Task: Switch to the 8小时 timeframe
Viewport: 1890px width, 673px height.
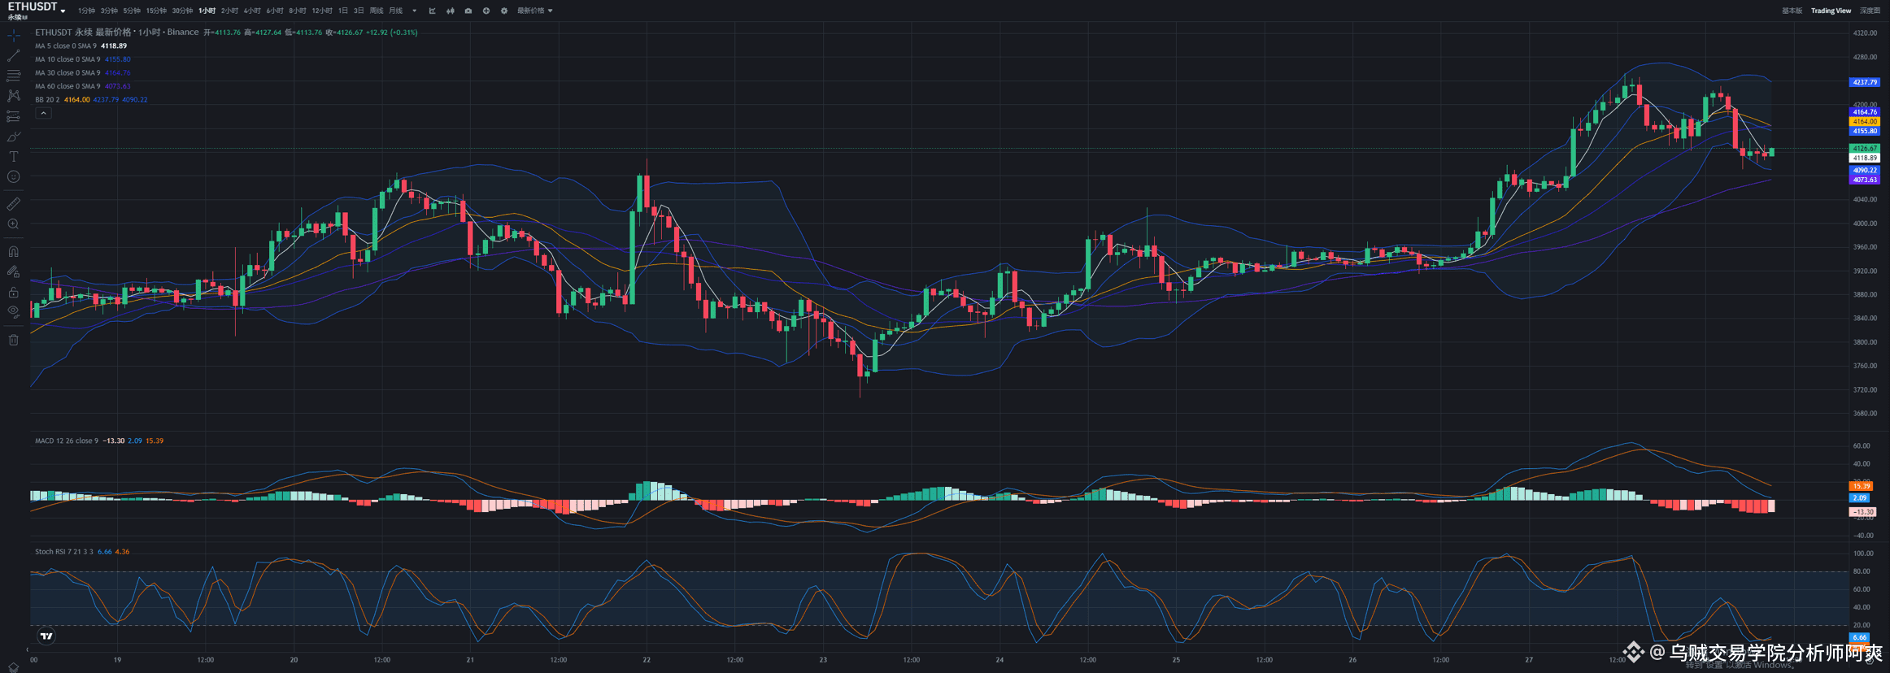Action: pos(298,11)
